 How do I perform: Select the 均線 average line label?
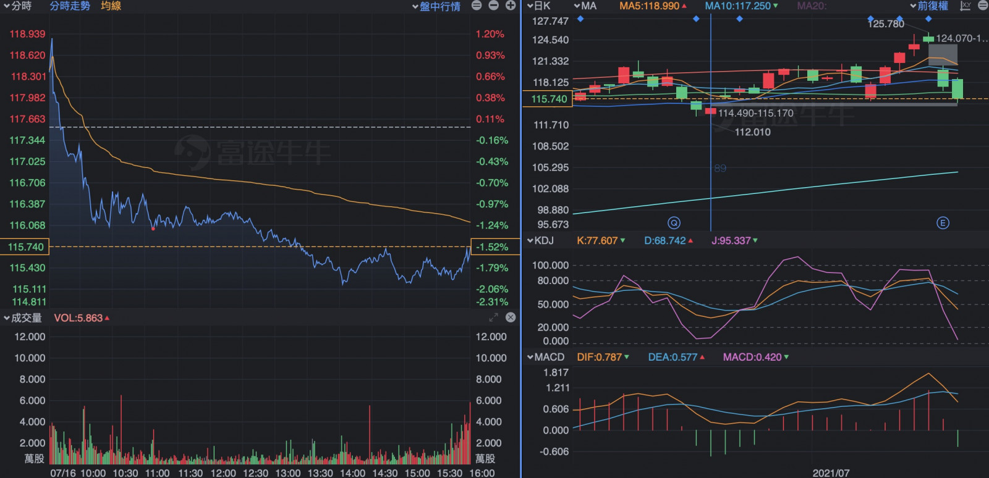[x=111, y=6]
